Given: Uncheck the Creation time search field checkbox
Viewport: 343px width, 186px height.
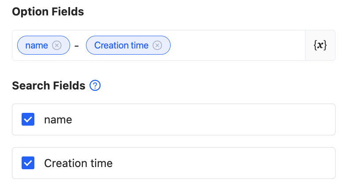Looking at the screenshot, I should coord(28,164).
